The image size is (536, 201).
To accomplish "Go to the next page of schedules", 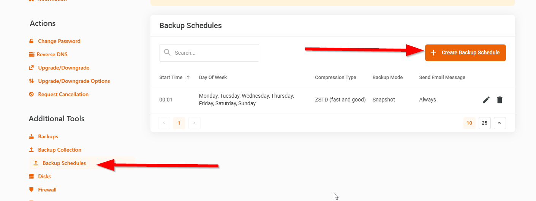I will [194, 123].
